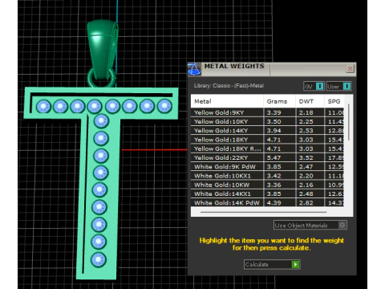Click the green Calculate arrow button
This screenshot has height=289, width=385.
tap(295, 264)
